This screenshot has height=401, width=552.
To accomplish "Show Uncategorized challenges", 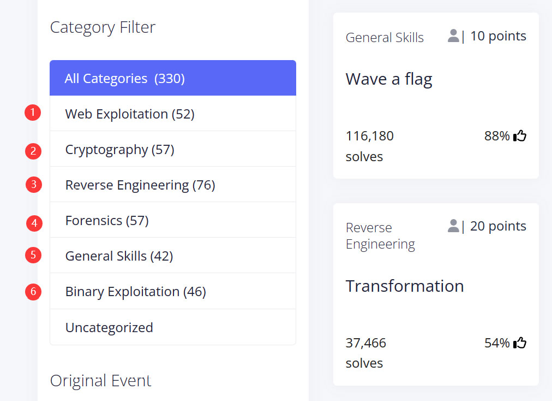I will click(x=109, y=327).
